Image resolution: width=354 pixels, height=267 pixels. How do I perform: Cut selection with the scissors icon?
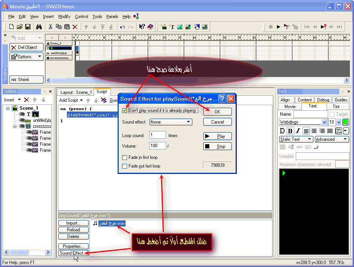pos(50,27)
